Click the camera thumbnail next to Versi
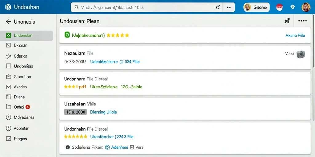The width and height of the screenshot is (315, 157). pos(301,54)
